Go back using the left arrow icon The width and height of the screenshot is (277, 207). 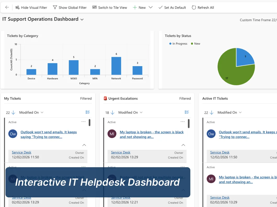click(x=7, y=7)
